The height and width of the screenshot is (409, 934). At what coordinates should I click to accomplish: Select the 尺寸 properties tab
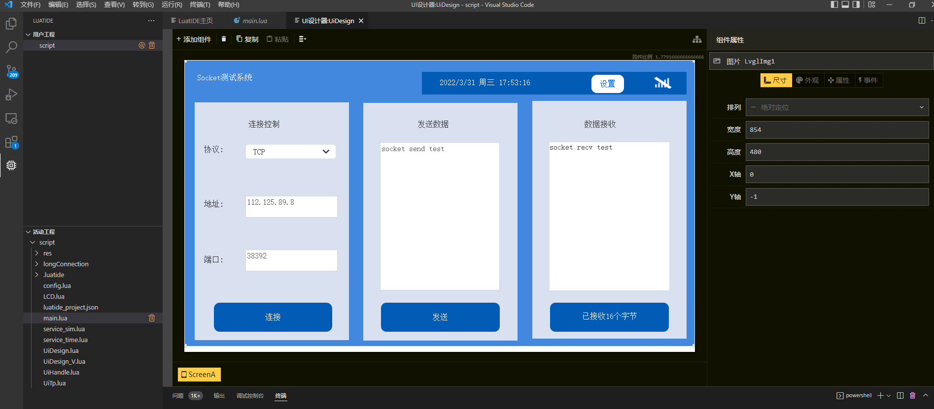coord(776,80)
